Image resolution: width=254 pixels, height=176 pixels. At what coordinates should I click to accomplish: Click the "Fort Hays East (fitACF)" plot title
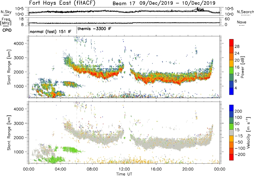tap(62, 3)
